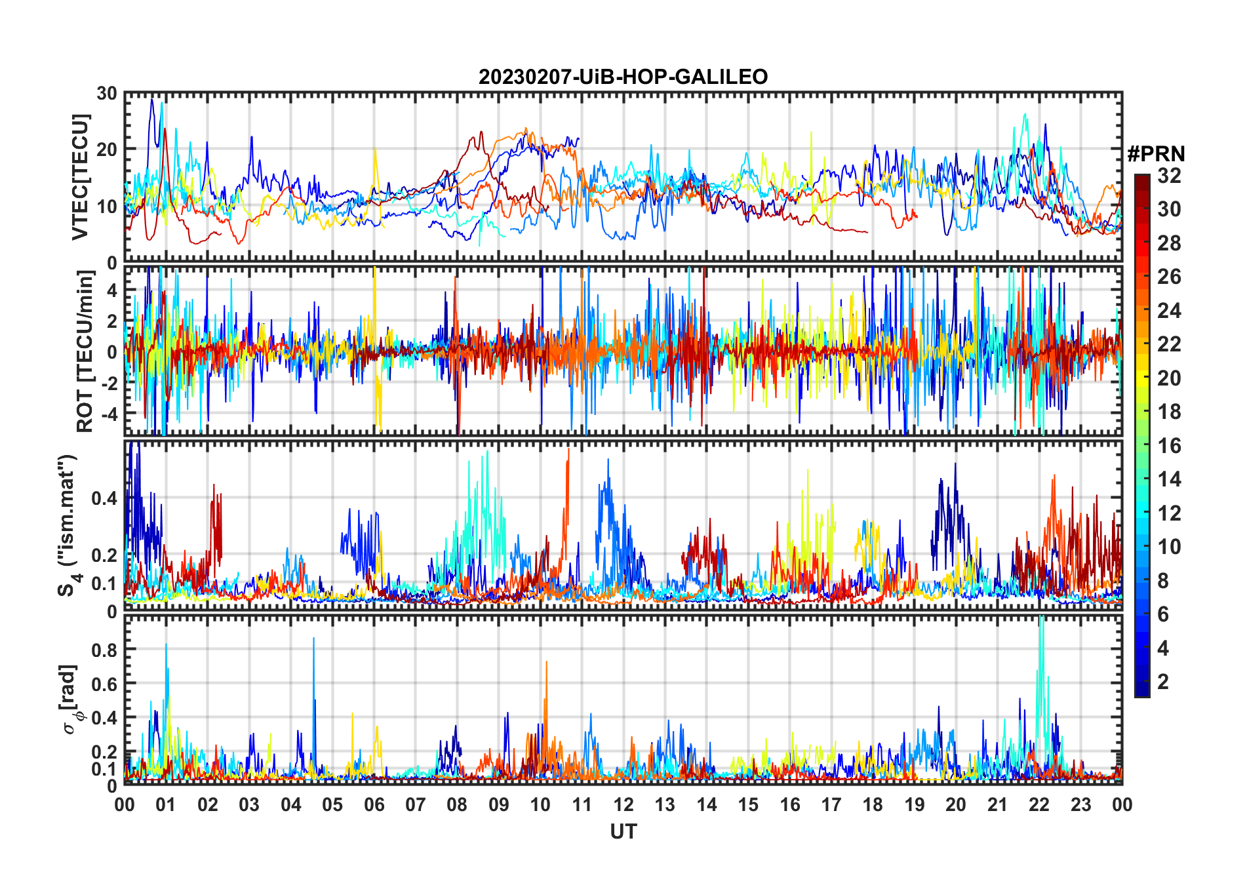1247x872 pixels.
Task: Click the #PRN colorbar title
Action: click(1156, 154)
